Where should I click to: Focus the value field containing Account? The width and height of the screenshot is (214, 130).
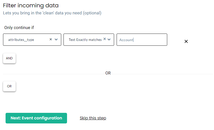(142, 40)
